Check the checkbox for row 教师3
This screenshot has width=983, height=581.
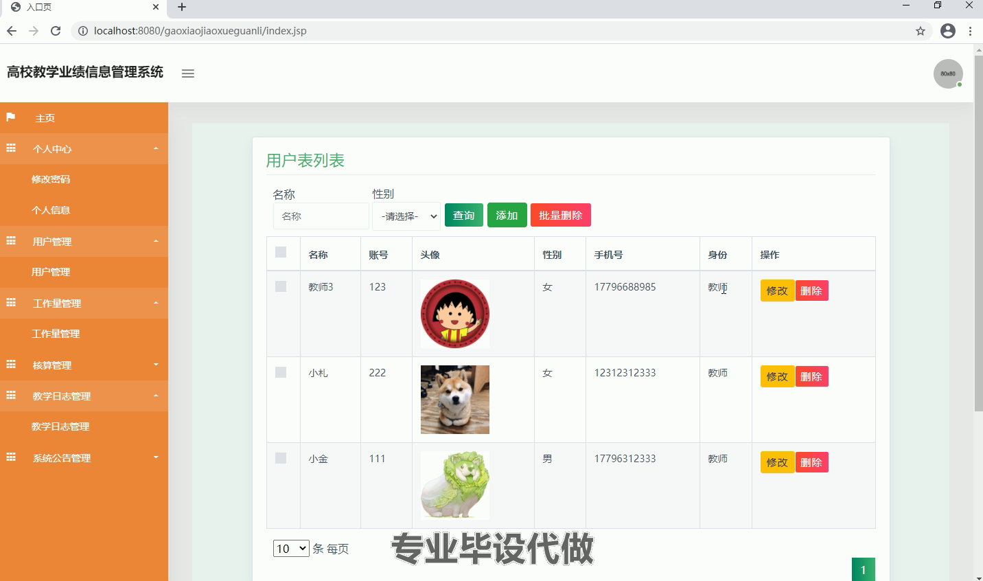281,286
